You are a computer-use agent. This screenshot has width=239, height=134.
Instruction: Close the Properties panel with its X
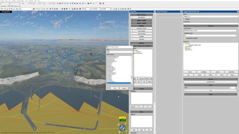coord(154,12)
